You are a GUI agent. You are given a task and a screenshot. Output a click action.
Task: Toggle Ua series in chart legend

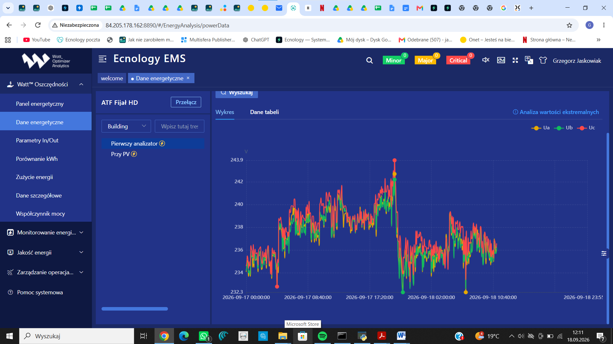click(540, 128)
